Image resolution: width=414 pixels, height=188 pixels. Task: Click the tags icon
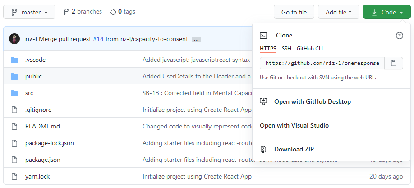[113, 12]
